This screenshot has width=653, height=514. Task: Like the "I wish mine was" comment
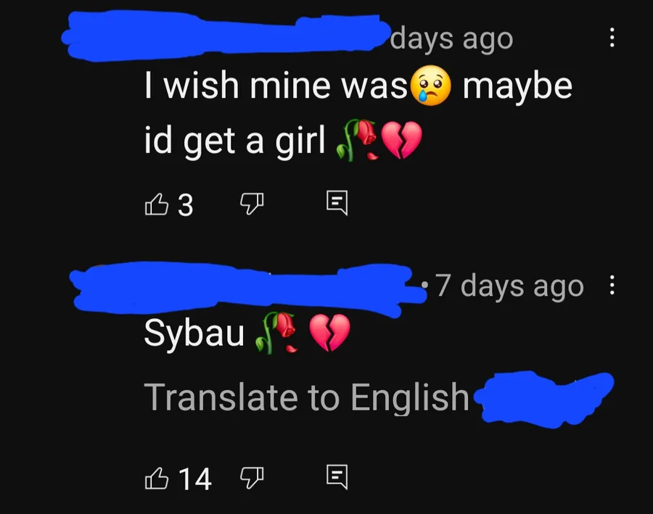click(x=157, y=204)
